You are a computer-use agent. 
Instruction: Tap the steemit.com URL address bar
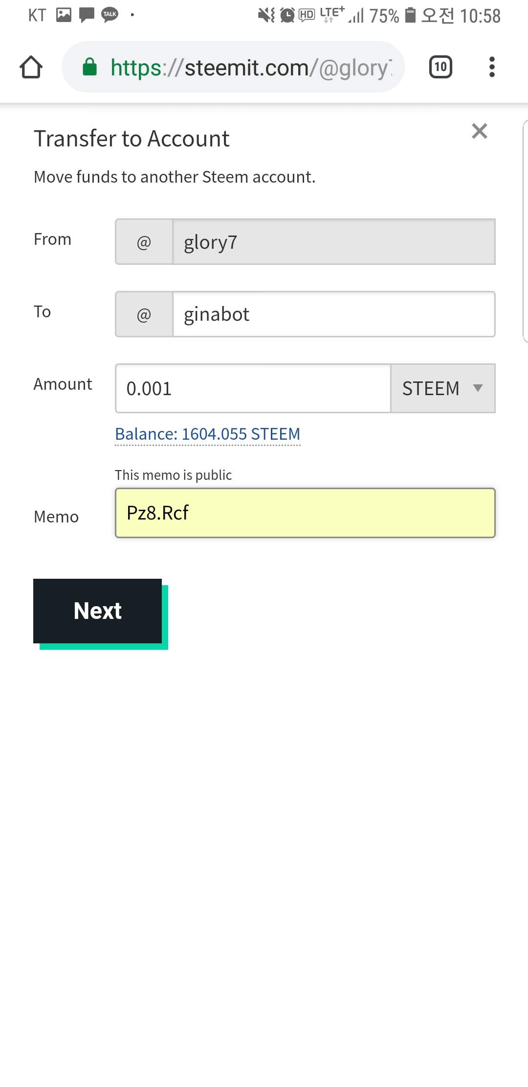click(249, 68)
